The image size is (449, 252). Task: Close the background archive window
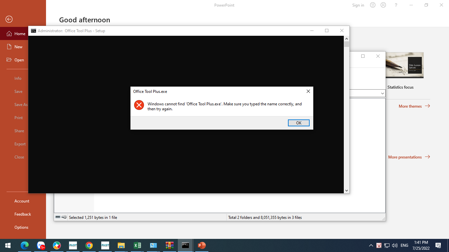coord(378,56)
